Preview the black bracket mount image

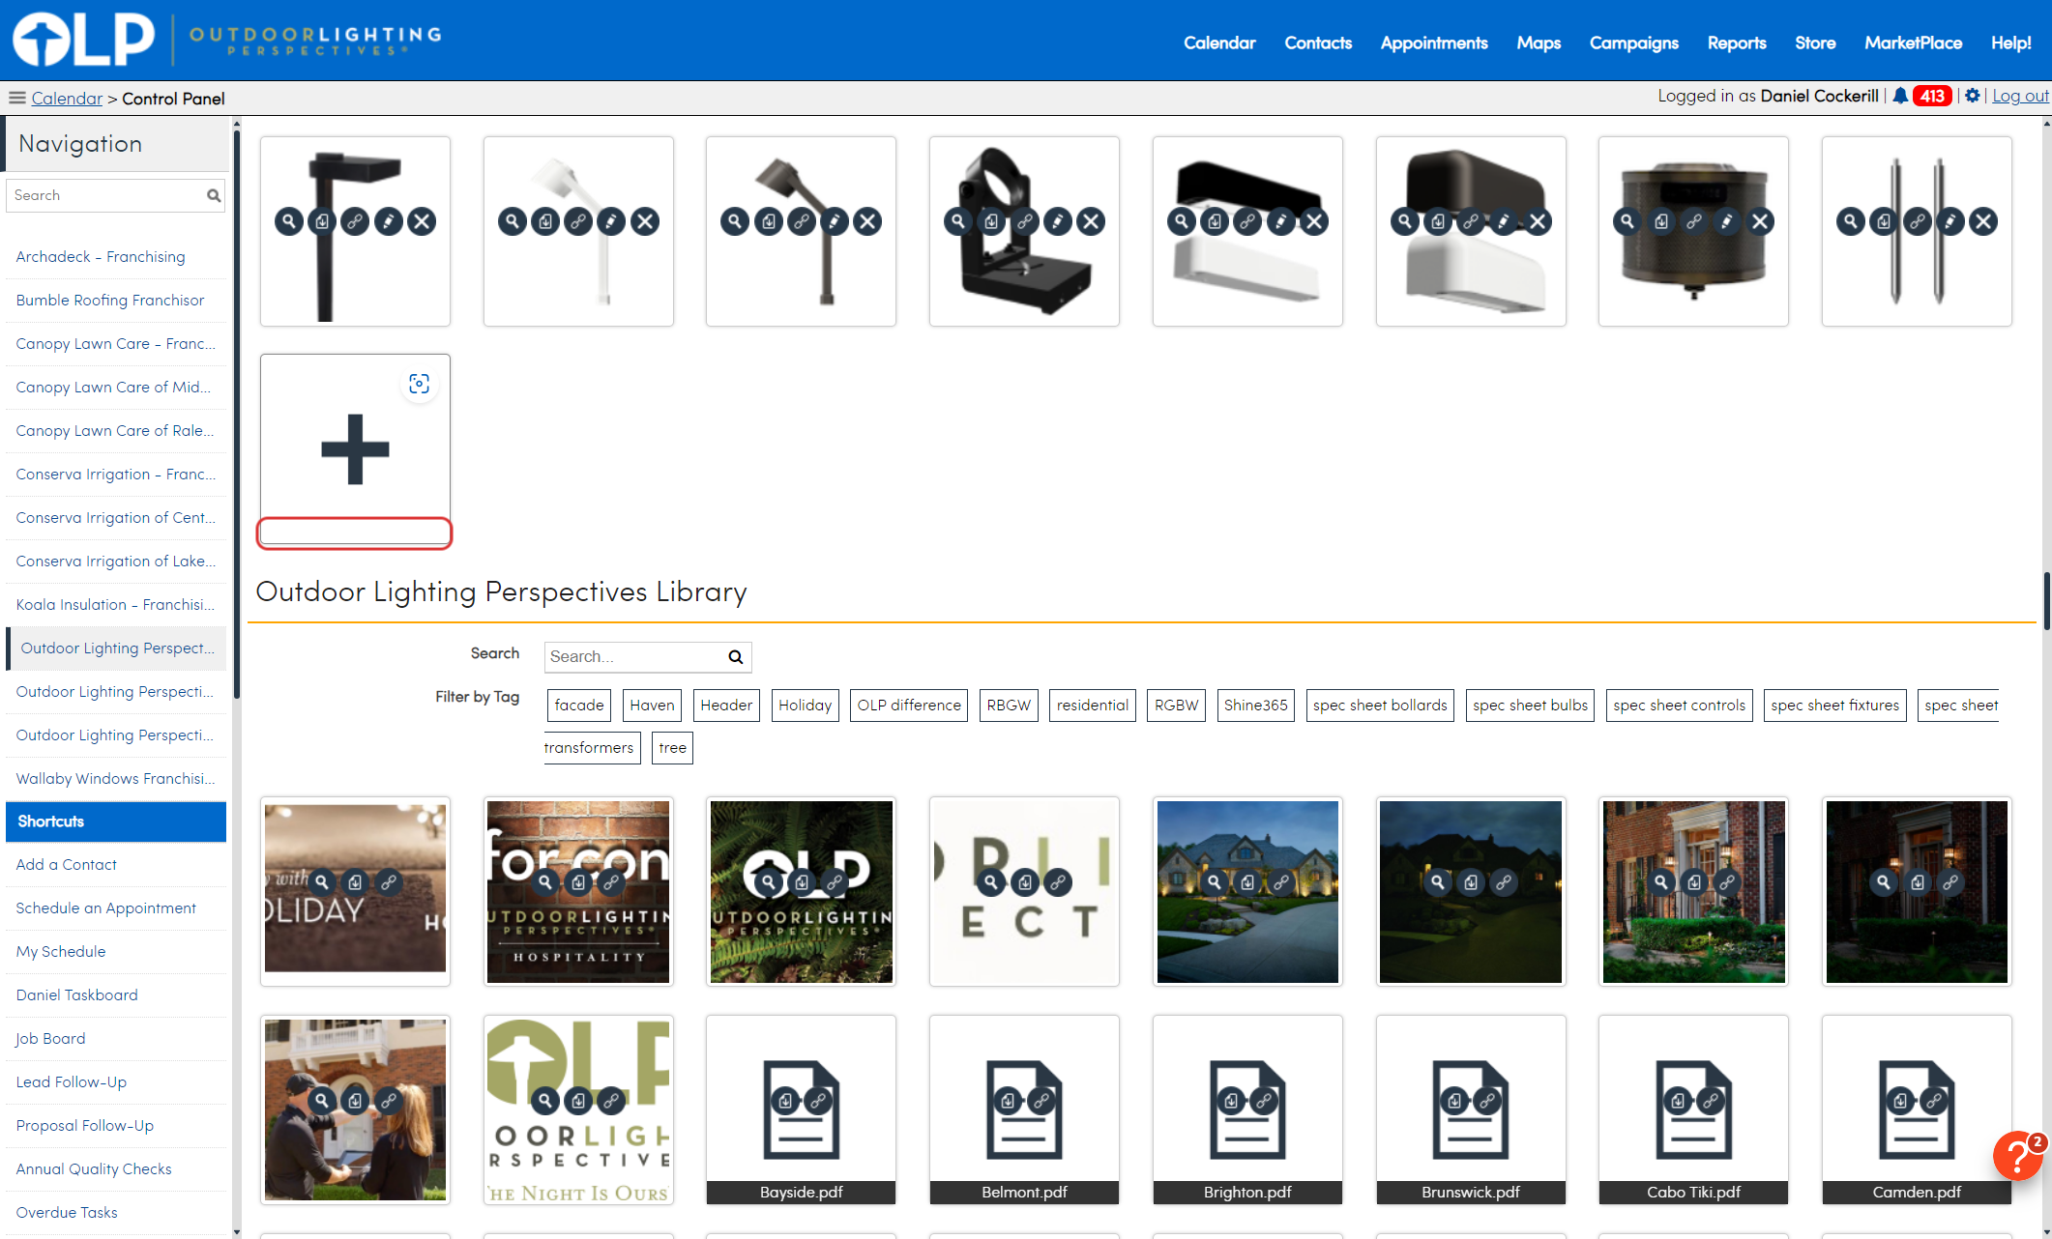point(958,221)
